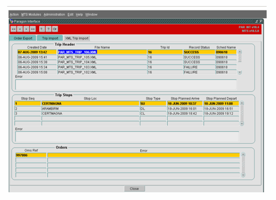The height and width of the screenshot is (200, 276).
Task: Open the Edit menu
Action: coord(71,14)
